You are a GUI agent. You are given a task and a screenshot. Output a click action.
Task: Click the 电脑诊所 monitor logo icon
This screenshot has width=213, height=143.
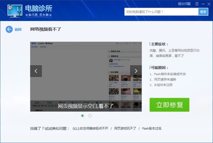[x=15, y=11]
